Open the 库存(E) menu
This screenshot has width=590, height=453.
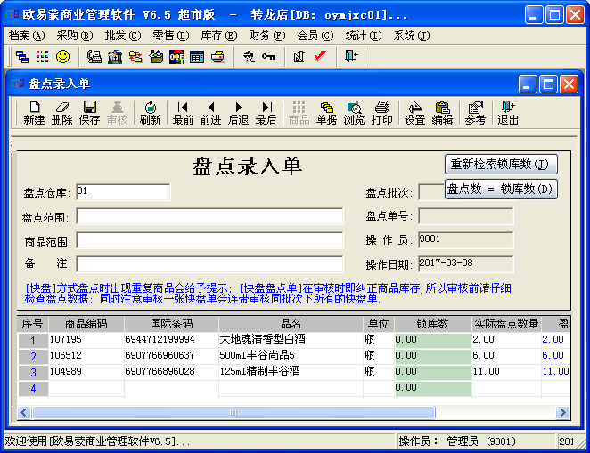pos(219,36)
